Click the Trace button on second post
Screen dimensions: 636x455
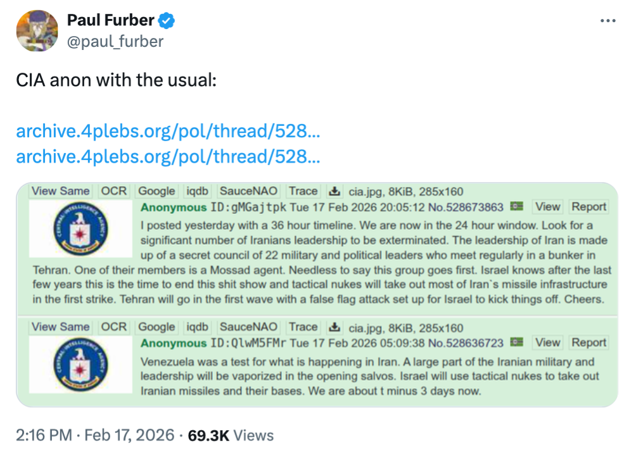click(x=303, y=327)
